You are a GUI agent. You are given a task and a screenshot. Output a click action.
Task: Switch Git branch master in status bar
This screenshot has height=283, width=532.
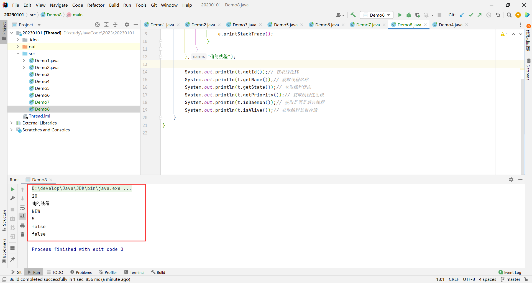click(x=511, y=279)
